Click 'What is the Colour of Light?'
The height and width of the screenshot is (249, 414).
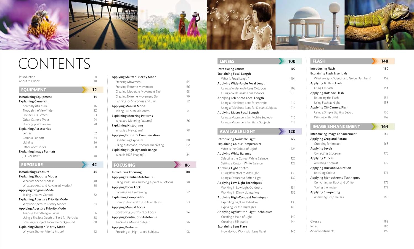point(239,149)
